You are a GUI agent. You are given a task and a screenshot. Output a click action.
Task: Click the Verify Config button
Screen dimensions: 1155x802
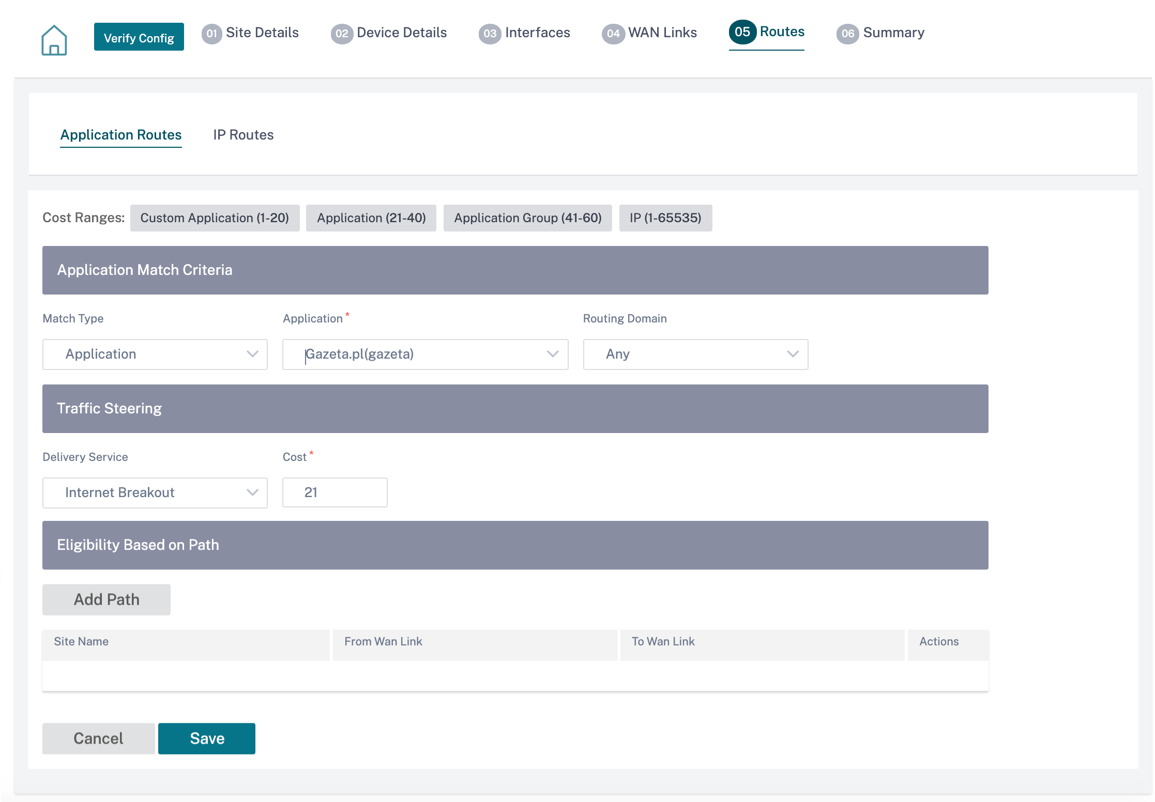point(139,38)
